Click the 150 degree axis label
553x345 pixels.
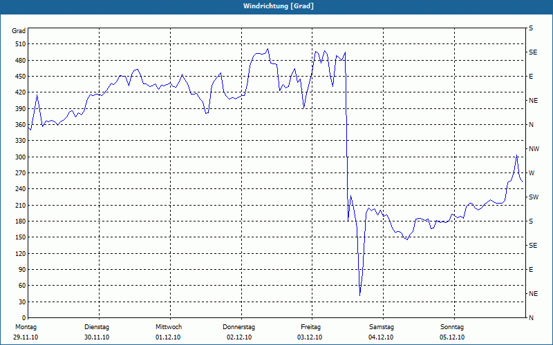[x=21, y=237]
